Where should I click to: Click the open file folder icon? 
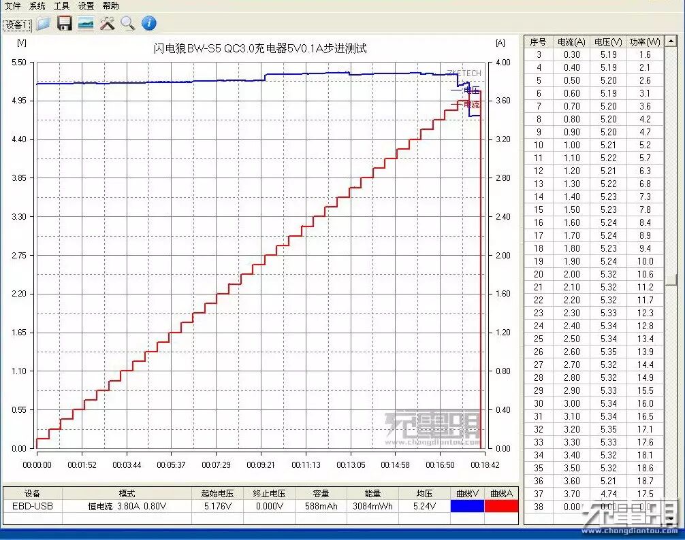[x=43, y=23]
